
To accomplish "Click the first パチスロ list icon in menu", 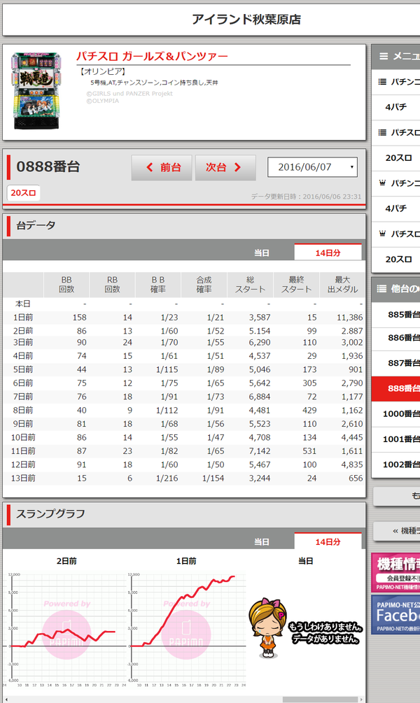I will point(382,132).
